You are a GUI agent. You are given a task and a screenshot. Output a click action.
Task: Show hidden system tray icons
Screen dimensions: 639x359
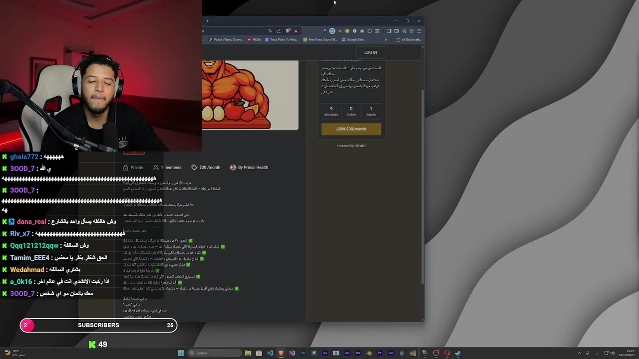[580, 353]
